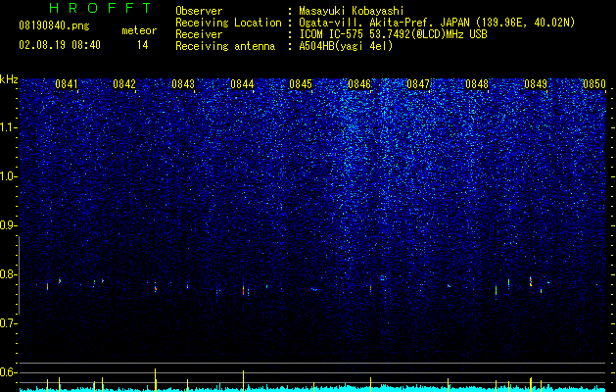
Task: Select the filename 08190840.png
Action: click(54, 25)
